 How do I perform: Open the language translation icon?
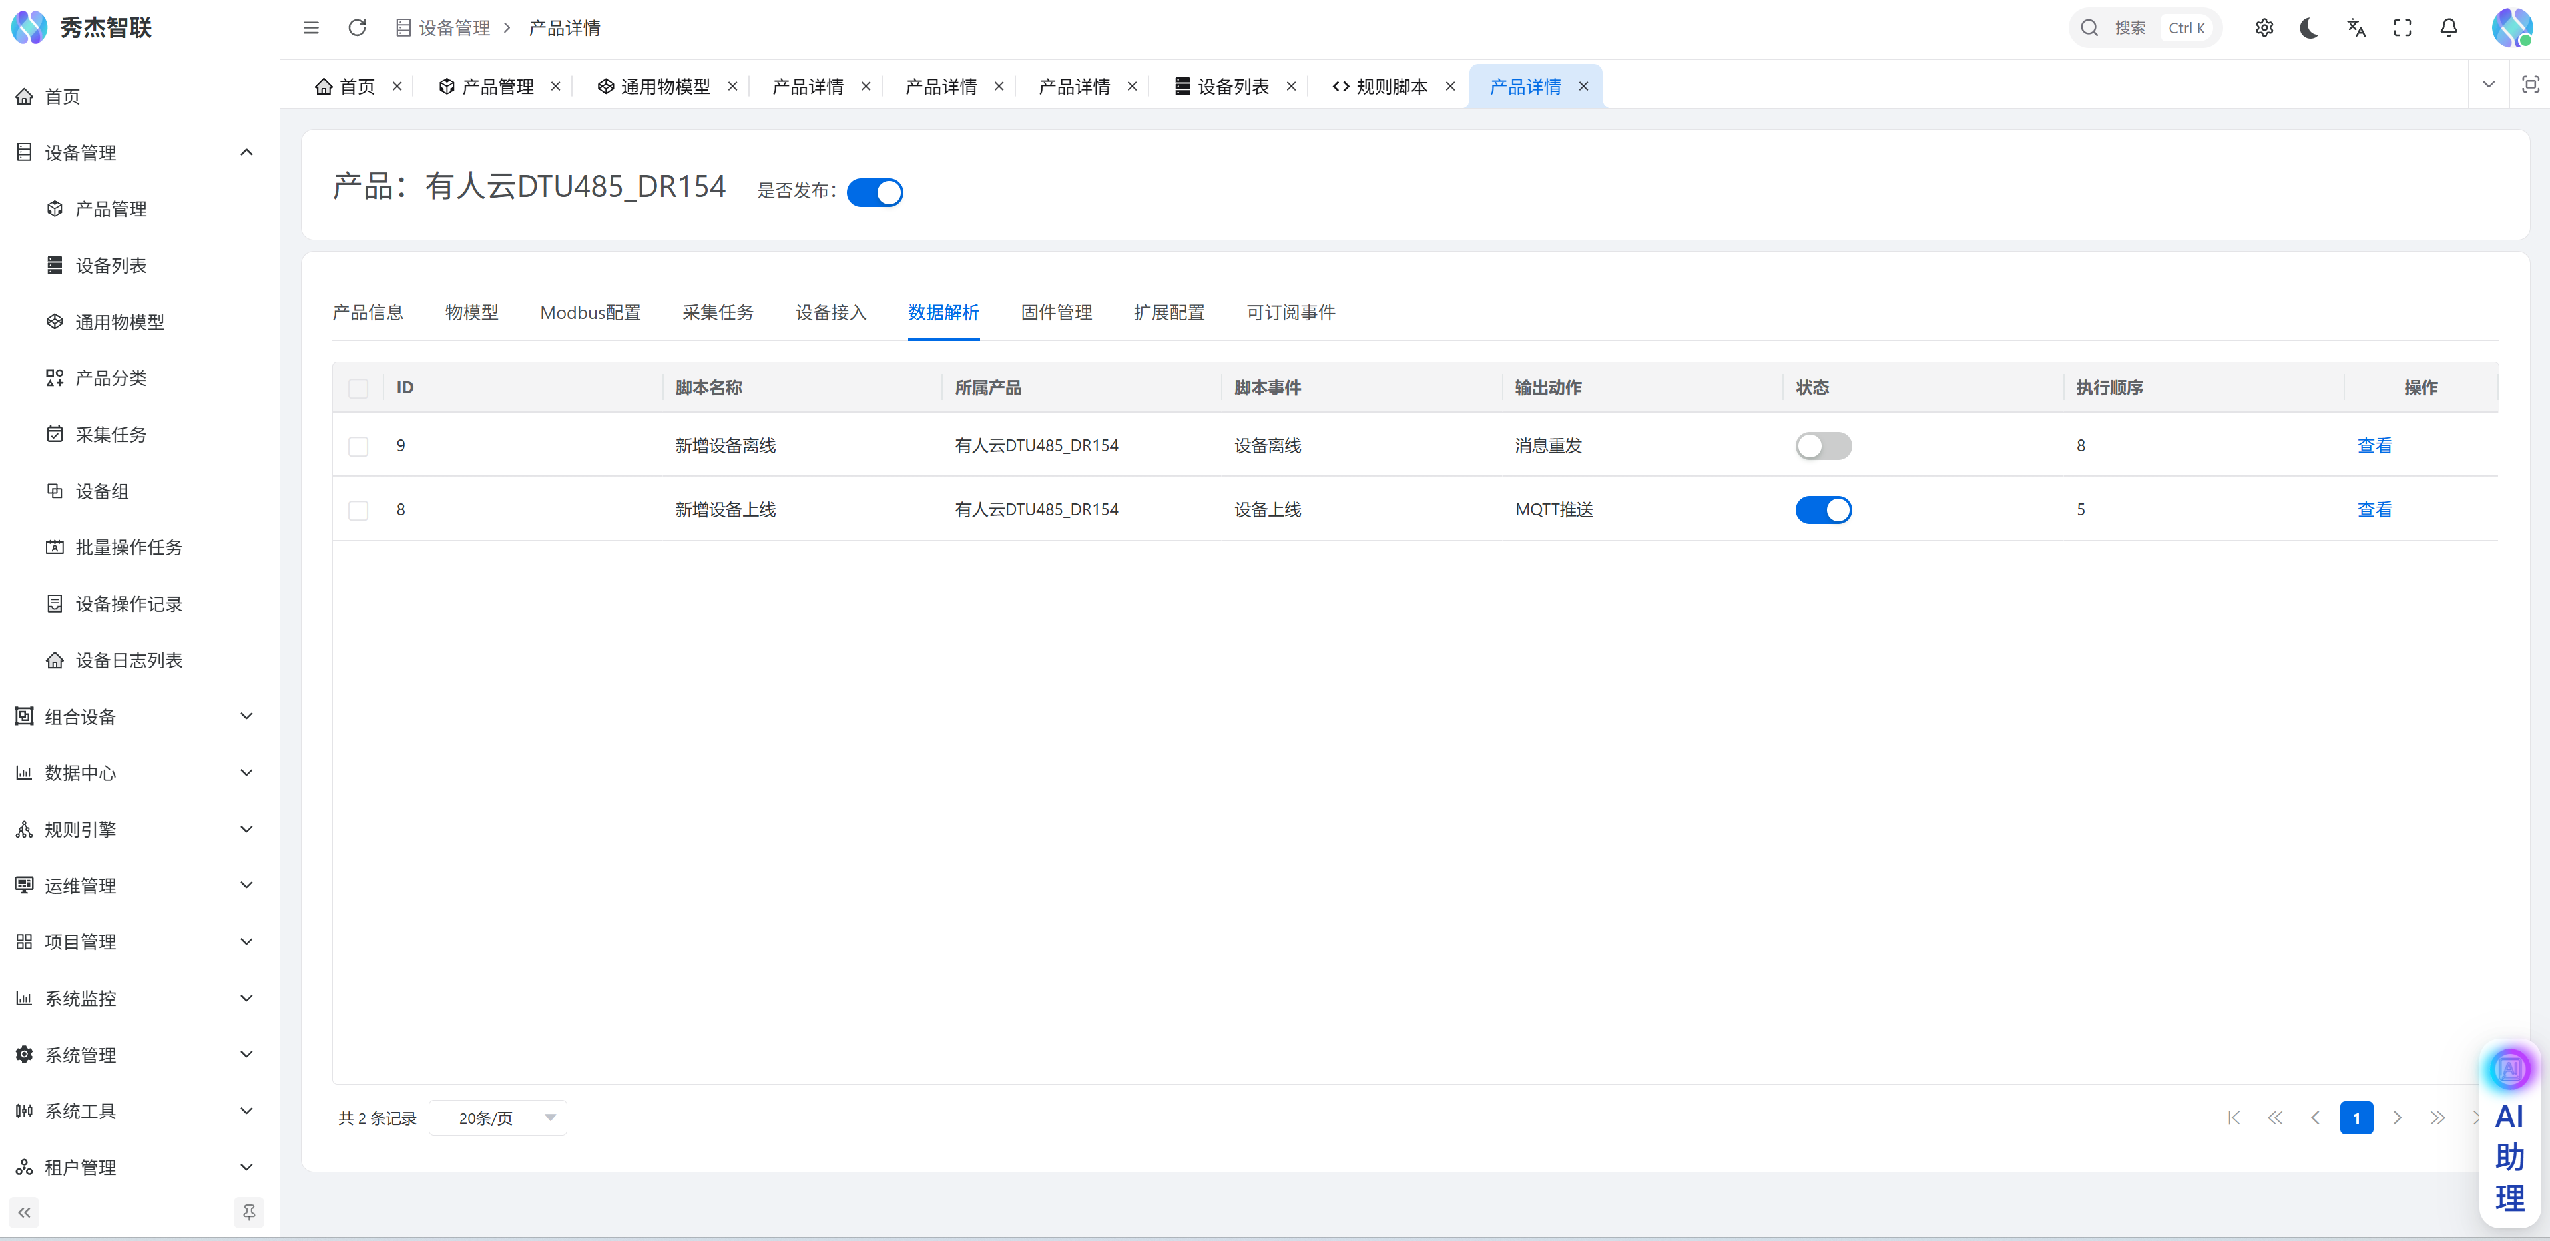(x=2356, y=28)
